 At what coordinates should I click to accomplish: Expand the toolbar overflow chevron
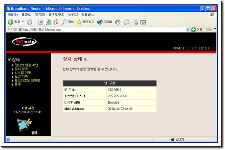point(215,29)
